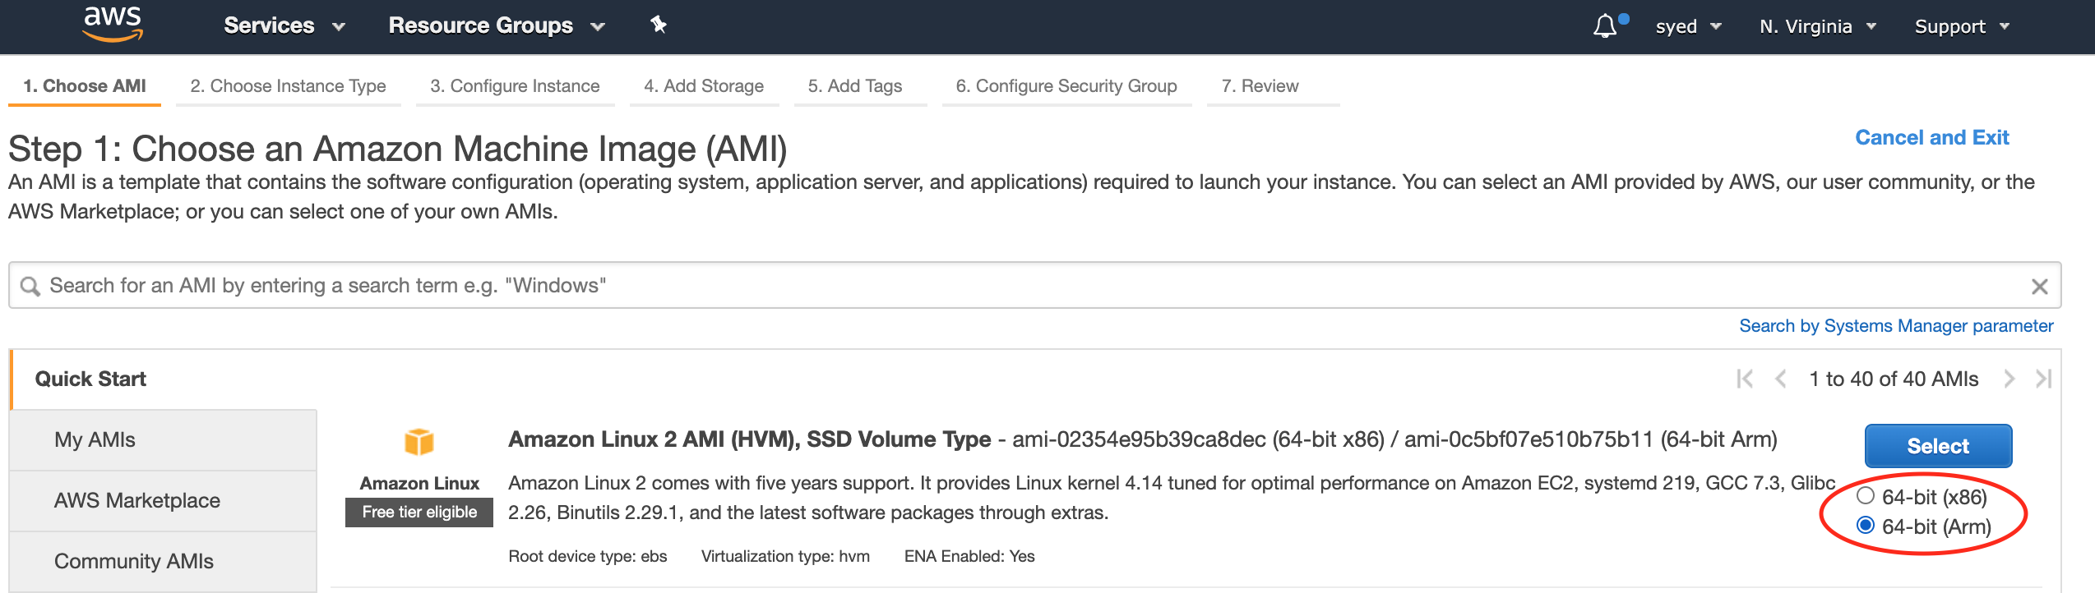Go to 6. Configure Security Group
This screenshot has width=2095, height=593.
coord(1066,86)
